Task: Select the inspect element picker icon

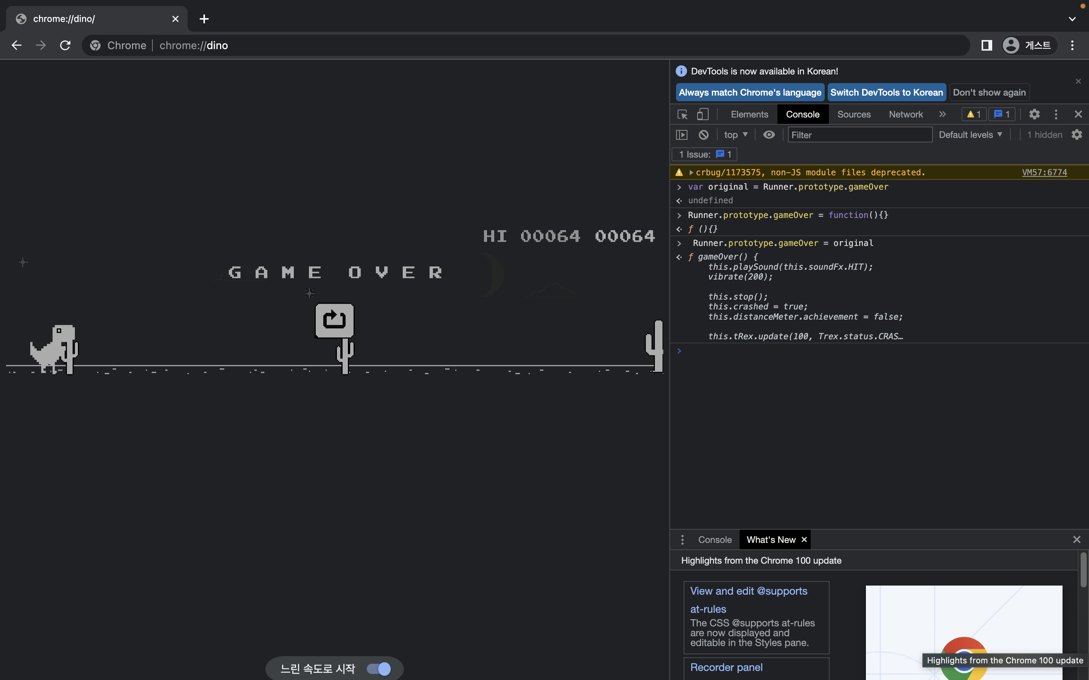Action: tap(682, 114)
